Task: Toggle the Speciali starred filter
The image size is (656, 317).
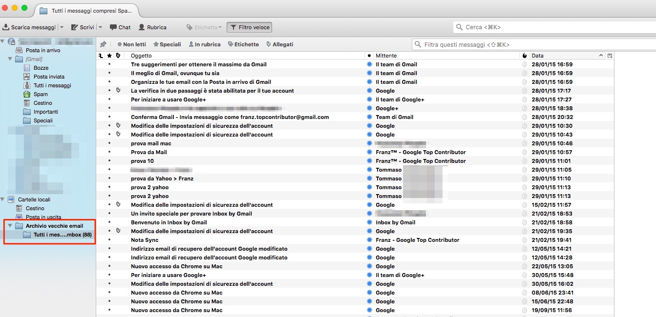Action: [x=167, y=44]
